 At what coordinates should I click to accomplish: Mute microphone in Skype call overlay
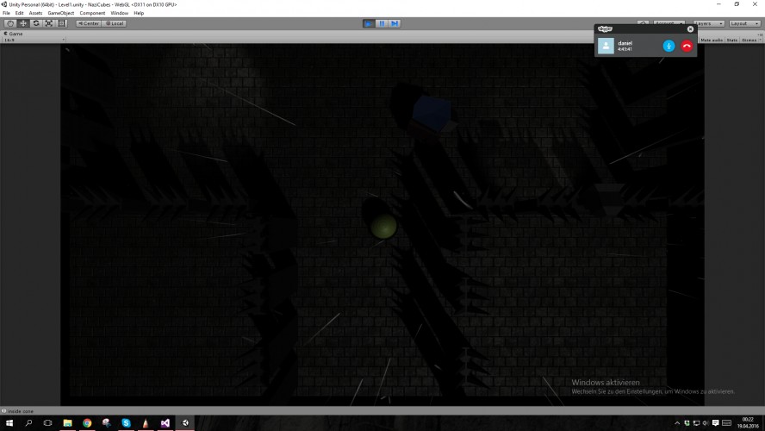[669, 46]
